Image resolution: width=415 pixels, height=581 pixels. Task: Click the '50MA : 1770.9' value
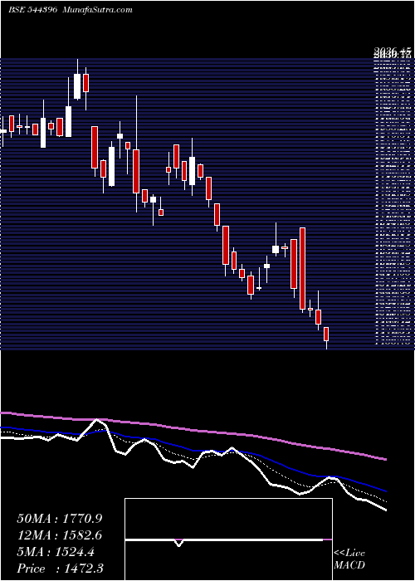60,519
